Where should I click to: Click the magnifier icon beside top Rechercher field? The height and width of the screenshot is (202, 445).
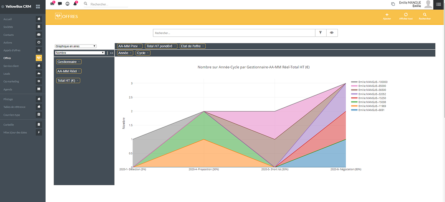tap(86, 4)
